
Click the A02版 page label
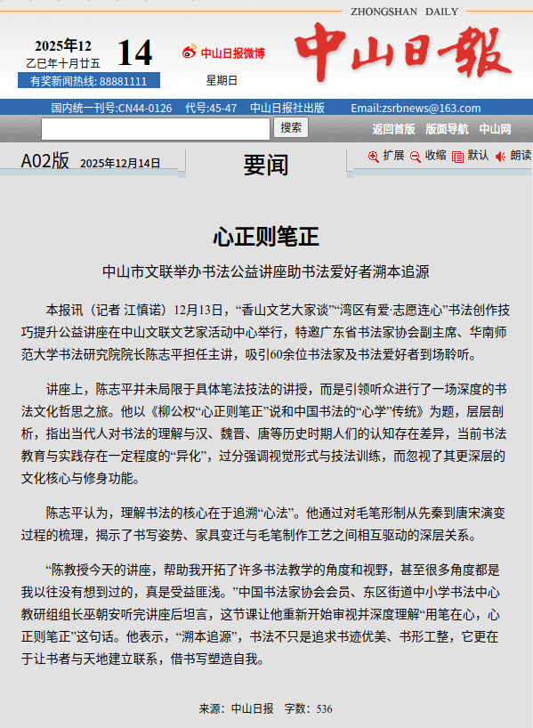[x=45, y=161]
